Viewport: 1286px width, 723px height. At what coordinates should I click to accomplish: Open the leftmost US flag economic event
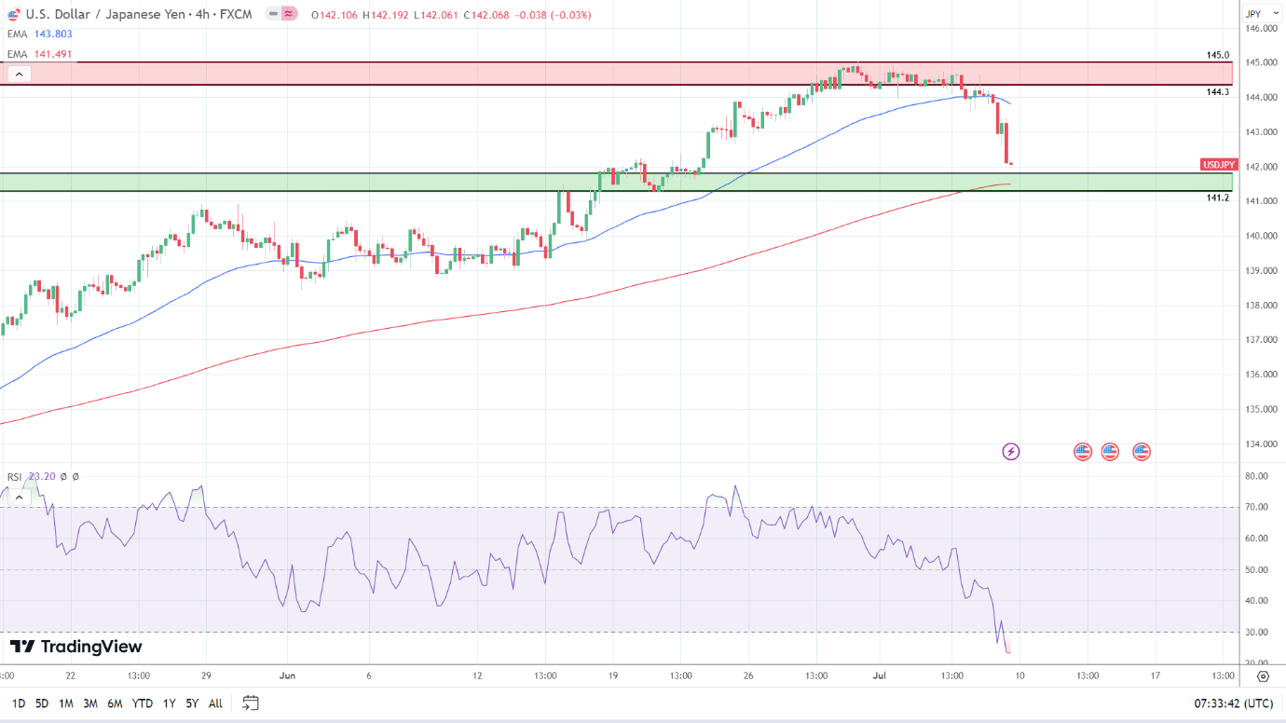(x=1082, y=452)
